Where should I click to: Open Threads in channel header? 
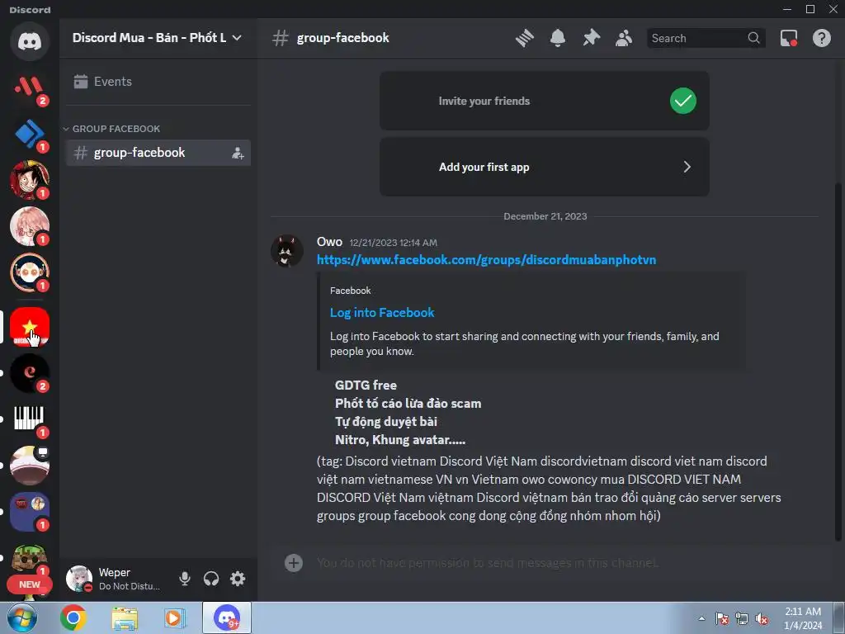524,38
